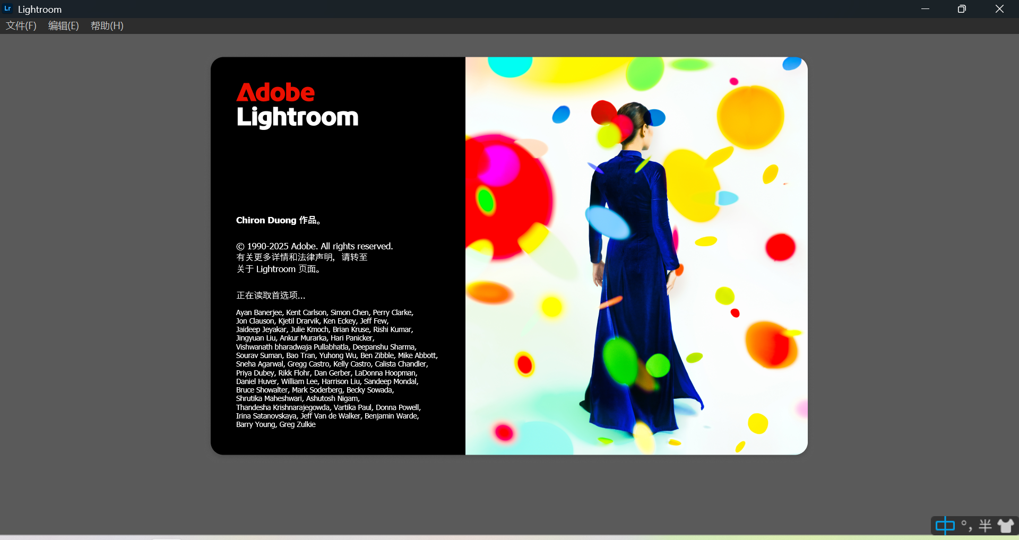
Task: Toggle the 半 half-width mode icon
Action: 986,526
